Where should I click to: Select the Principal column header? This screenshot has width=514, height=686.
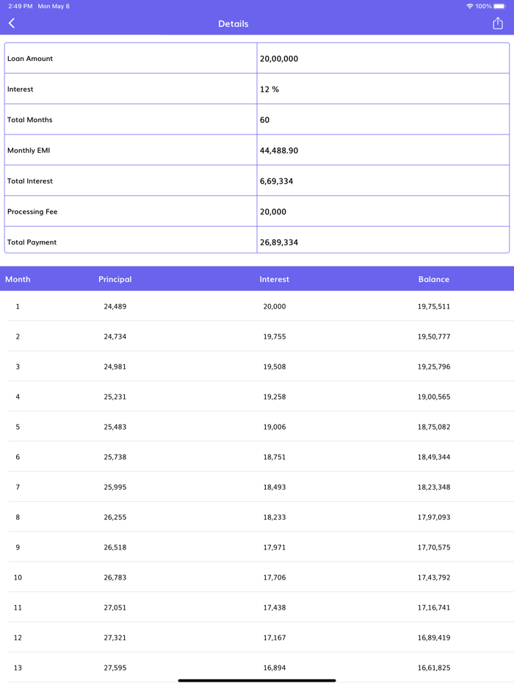click(x=115, y=279)
